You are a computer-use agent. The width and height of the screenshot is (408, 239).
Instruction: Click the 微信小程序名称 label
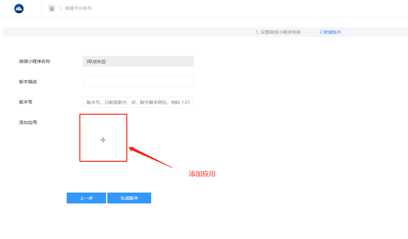35,61
